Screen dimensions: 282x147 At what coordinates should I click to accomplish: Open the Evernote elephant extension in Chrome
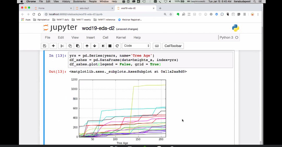178,14
